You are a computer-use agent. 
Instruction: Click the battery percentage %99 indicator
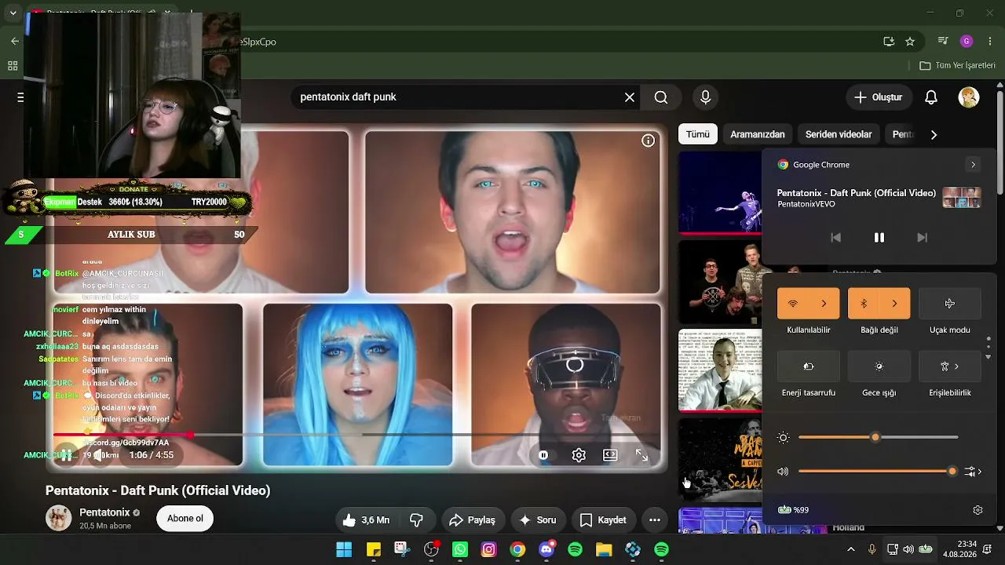[793, 510]
